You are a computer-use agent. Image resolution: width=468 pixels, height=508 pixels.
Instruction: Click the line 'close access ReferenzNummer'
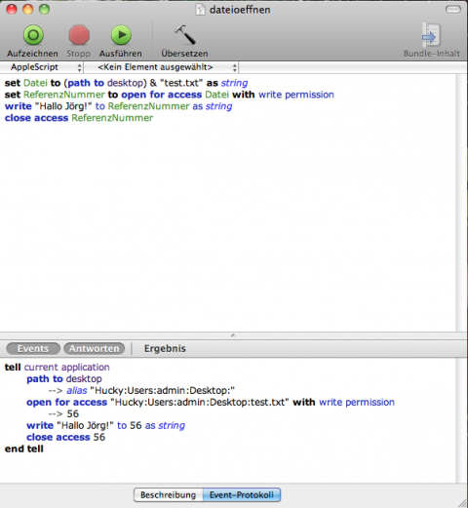click(x=79, y=118)
